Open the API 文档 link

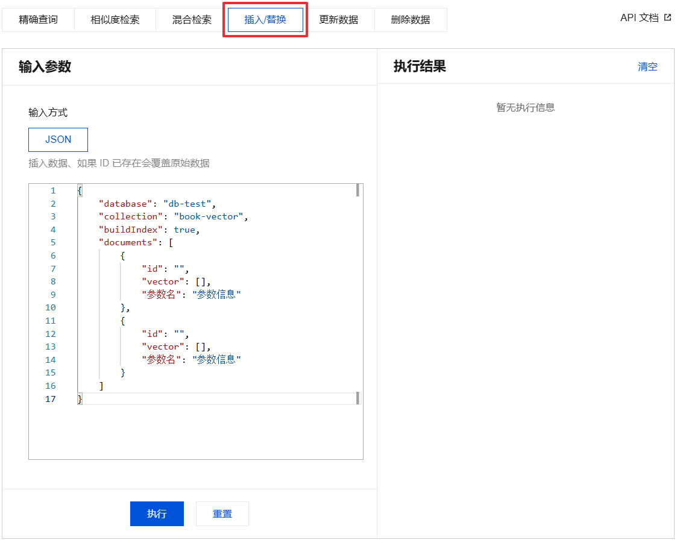[x=639, y=18]
